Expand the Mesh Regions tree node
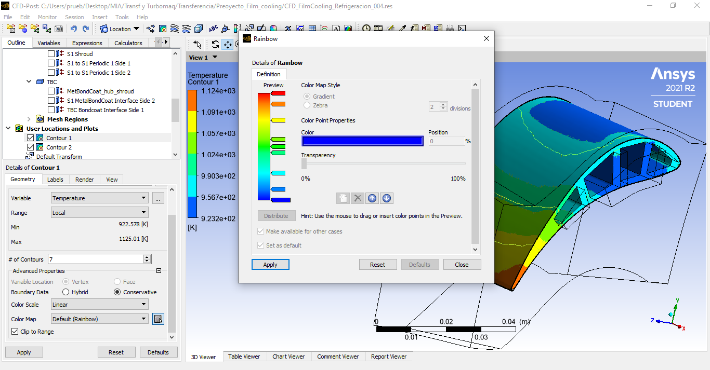710x370 pixels. pyautogui.click(x=29, y=119)
